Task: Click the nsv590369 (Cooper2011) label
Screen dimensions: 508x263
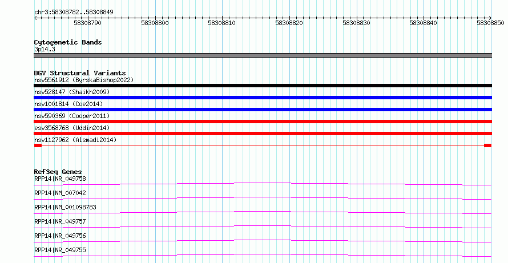Action: (72, 116)
